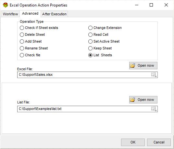Click the folder icon on the List File Open now button
This screenshot has height=149, width=174.
(132, 100)
